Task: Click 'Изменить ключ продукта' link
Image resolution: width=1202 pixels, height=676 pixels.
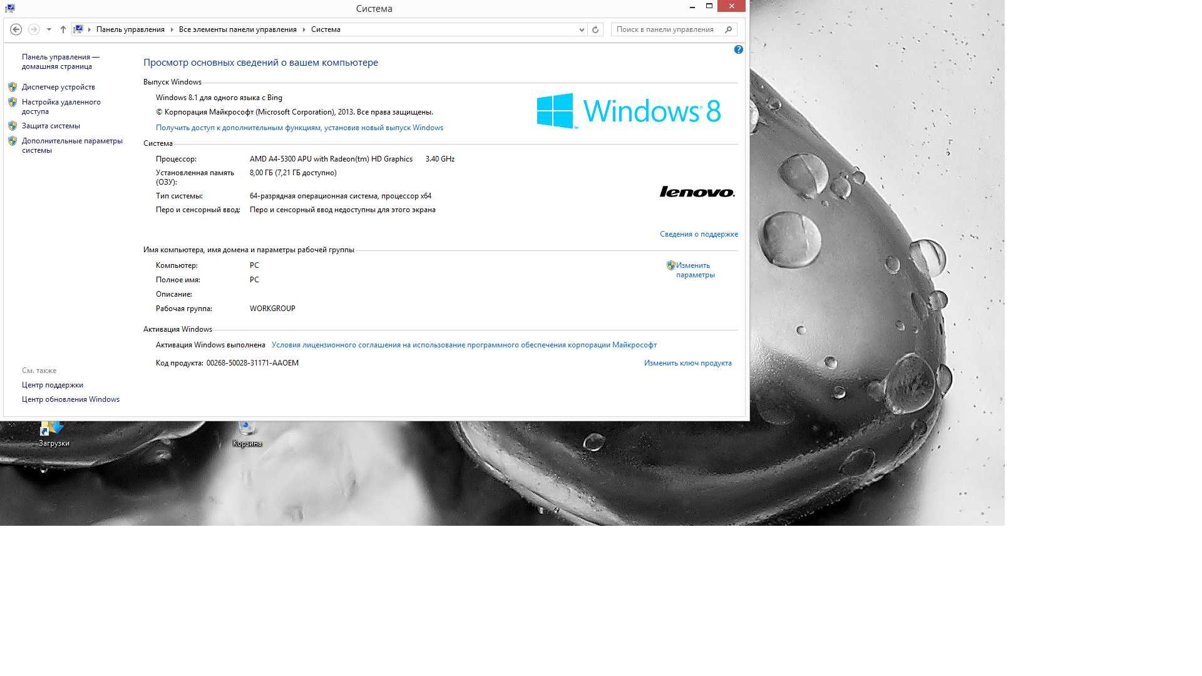Action: [687, 363]
